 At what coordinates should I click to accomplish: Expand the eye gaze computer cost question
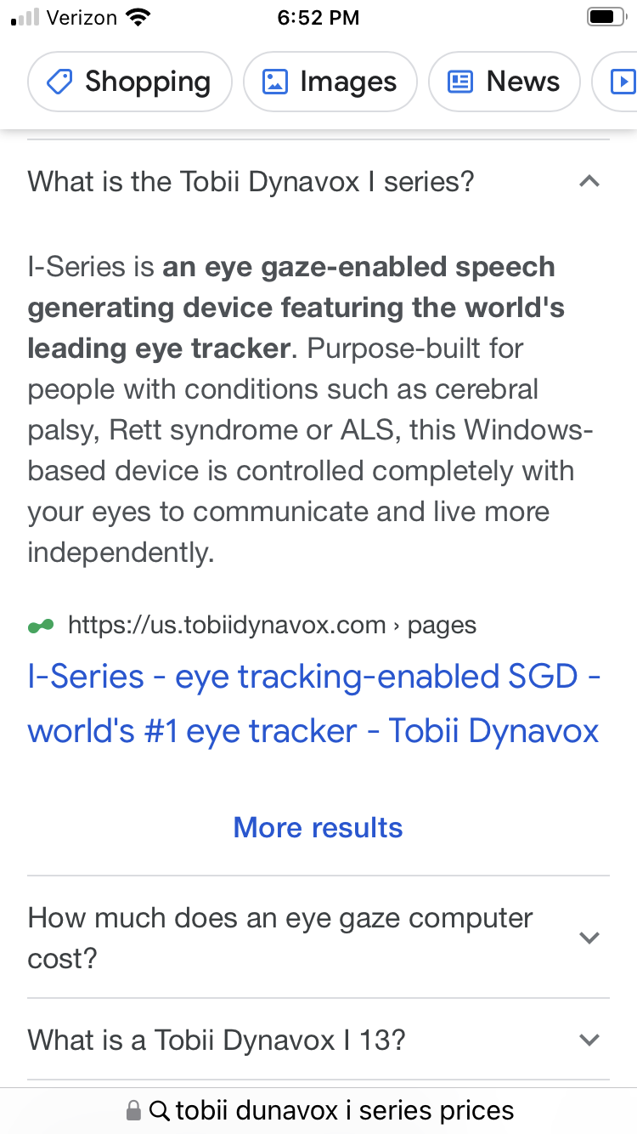click(589, 938)
